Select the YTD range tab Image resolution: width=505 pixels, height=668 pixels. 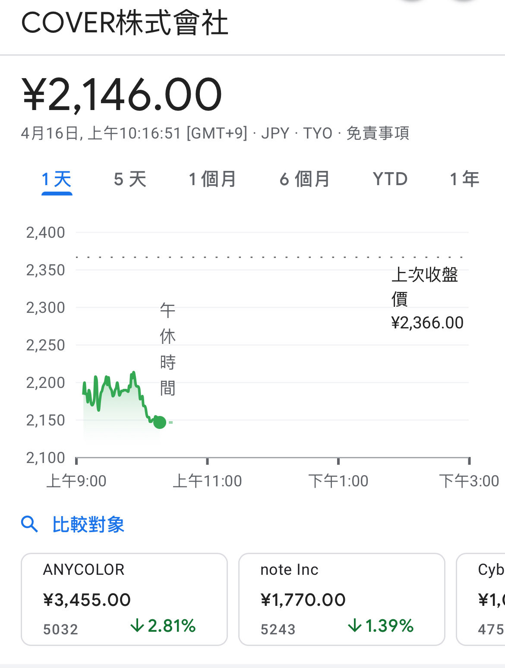(390, 179)
